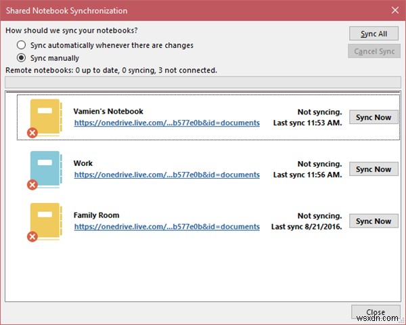This screenshot has width=406, height=325.
Task: Click the yellow Family Room notebook icon
Action: tap(45, 222)
